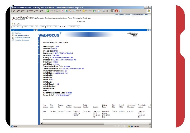Viewport: 190px width, 133px height.
Task: Refresh the page with the green refresh icon
Action: tap(66, 11)
